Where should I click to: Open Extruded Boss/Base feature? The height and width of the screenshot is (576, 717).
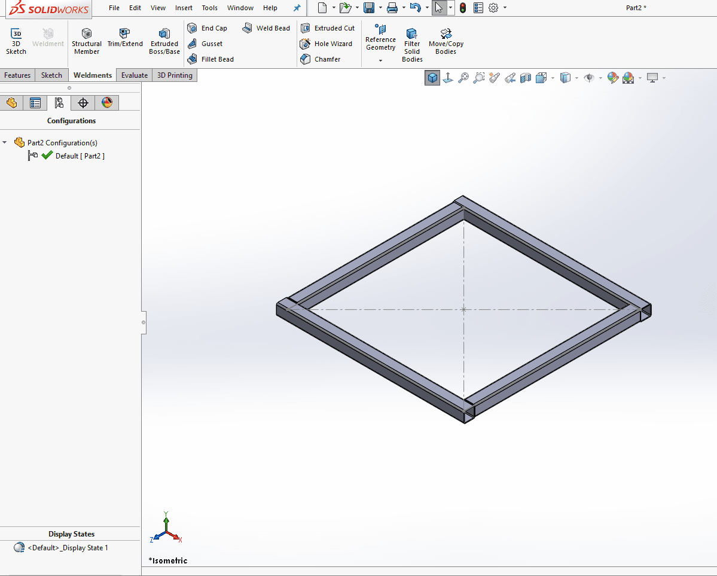[164, 41]
